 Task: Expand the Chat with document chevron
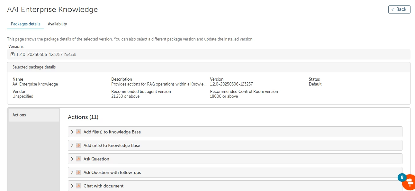[72, 186]
